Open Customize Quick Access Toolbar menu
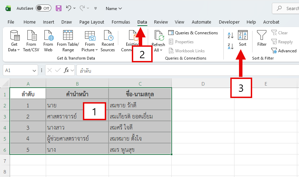 (95, 8)
